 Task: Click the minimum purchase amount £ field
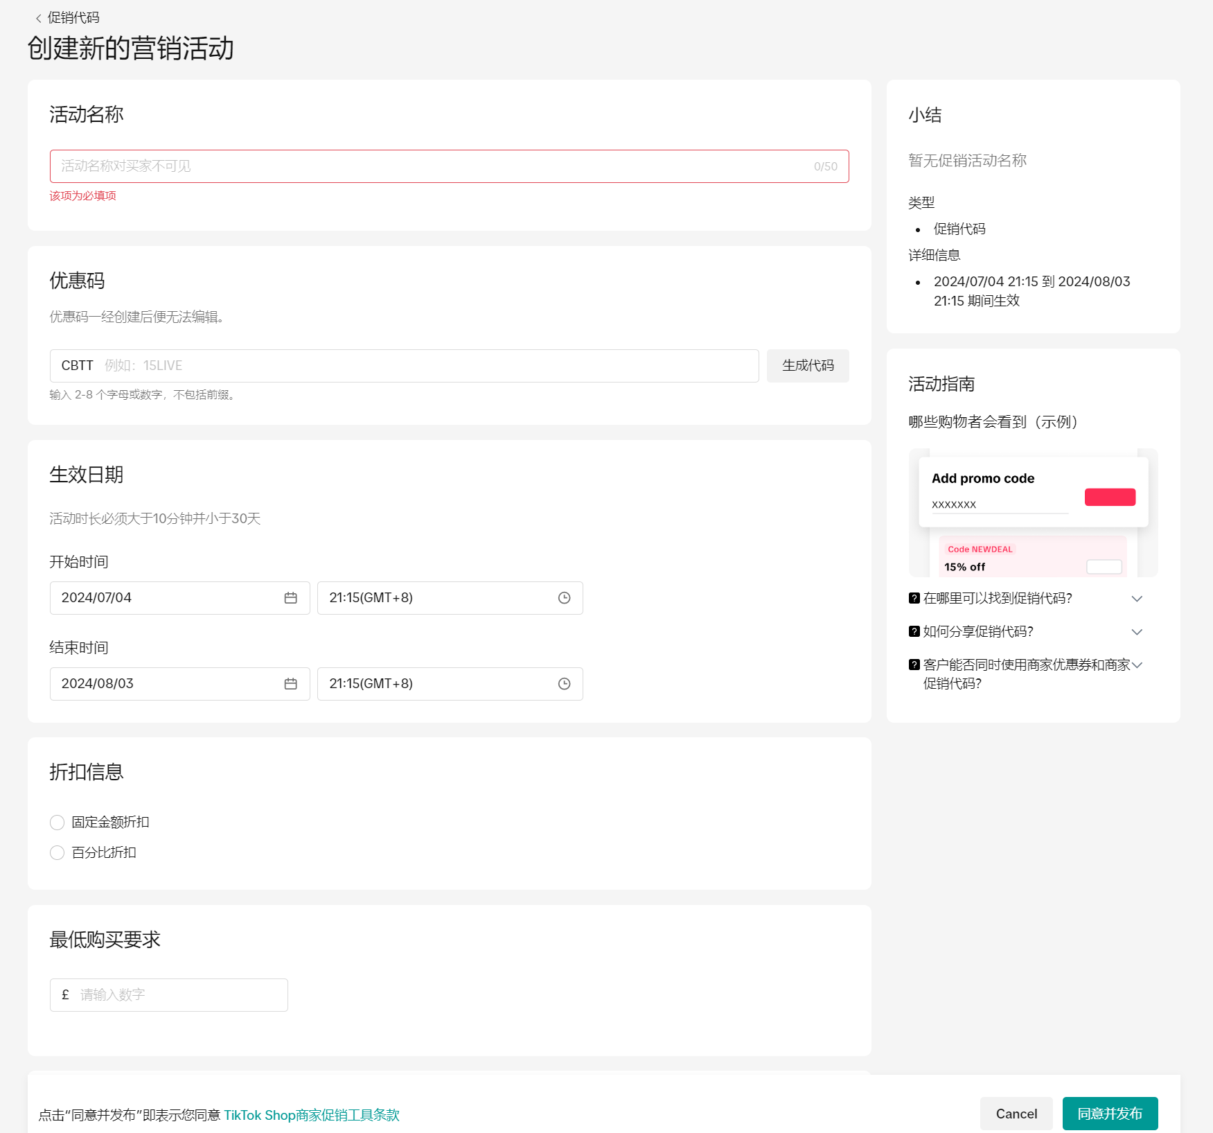pyautogui.click(x=180, y=995)
